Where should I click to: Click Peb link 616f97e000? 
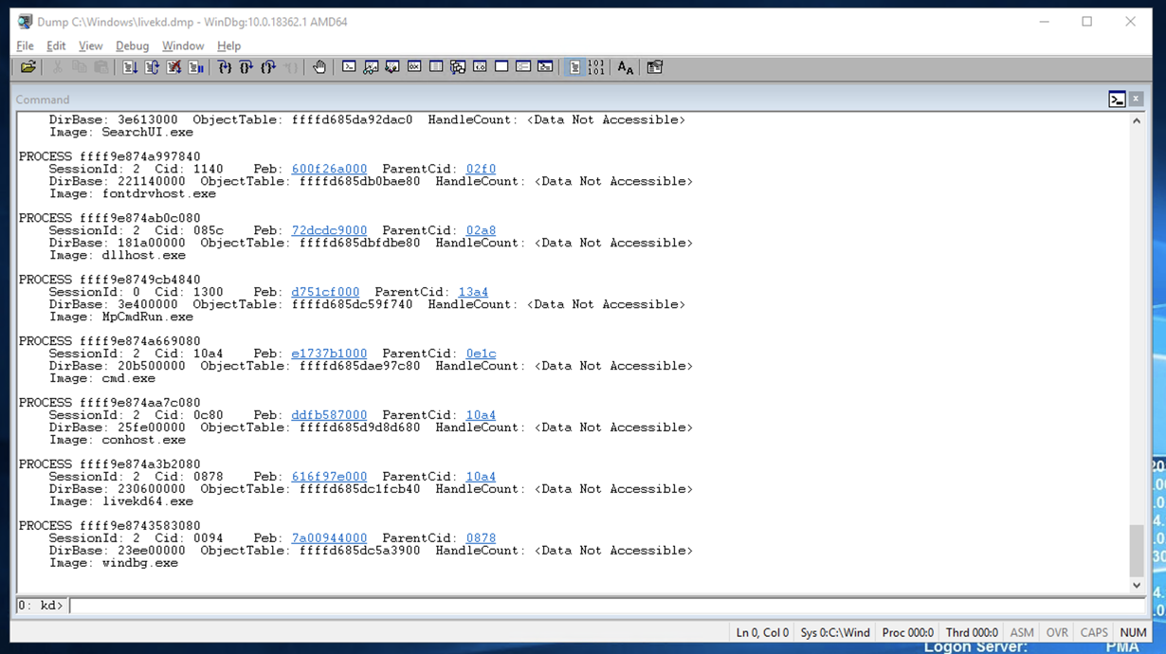(x=329, y=477)
